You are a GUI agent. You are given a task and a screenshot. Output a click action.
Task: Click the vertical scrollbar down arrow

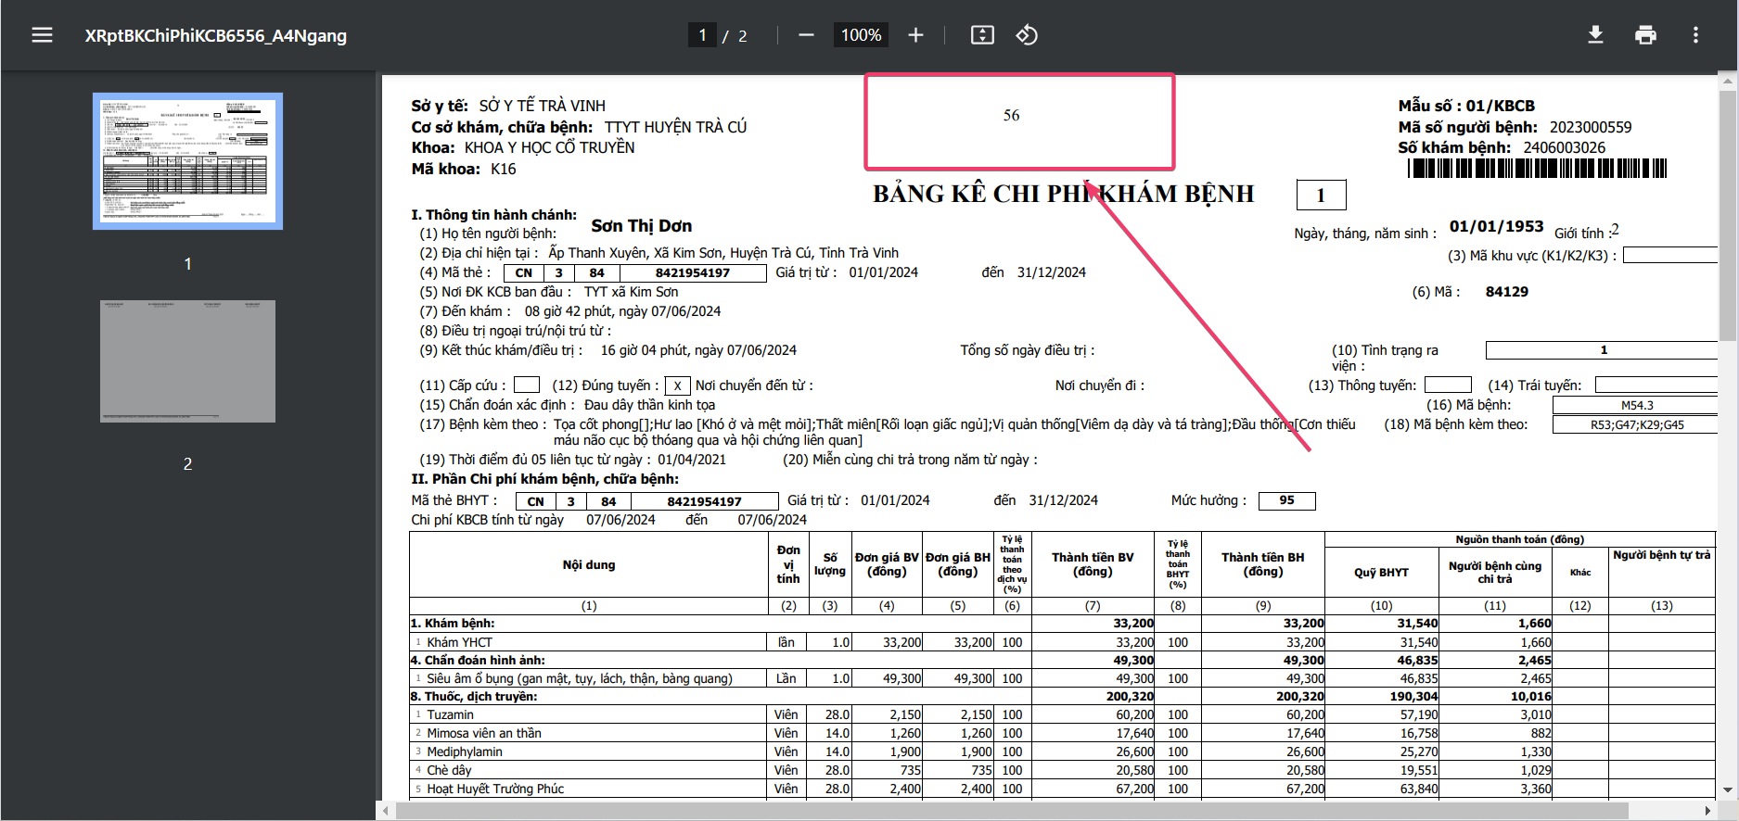pos(1727,790)
